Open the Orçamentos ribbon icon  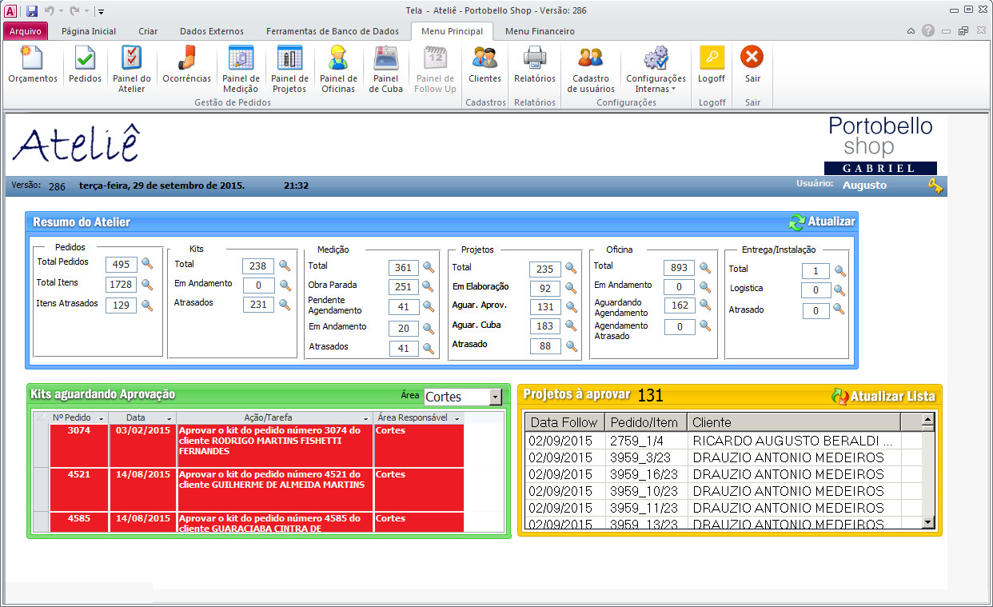tap(33, 64)
